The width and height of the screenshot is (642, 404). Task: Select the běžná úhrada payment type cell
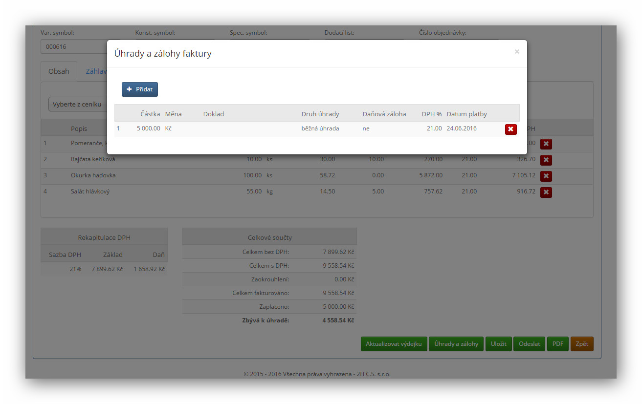pos(320,128)
